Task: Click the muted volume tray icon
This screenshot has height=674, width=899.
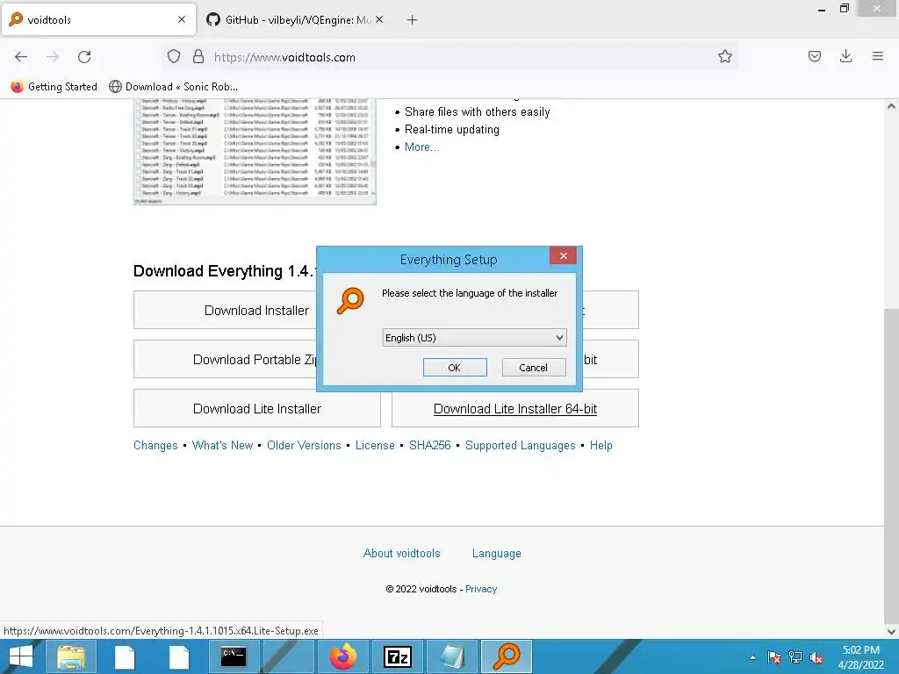Action: click(x=816, y=657)
